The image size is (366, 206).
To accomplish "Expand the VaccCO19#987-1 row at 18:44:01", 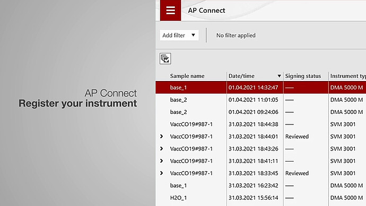I will point(161,136).
